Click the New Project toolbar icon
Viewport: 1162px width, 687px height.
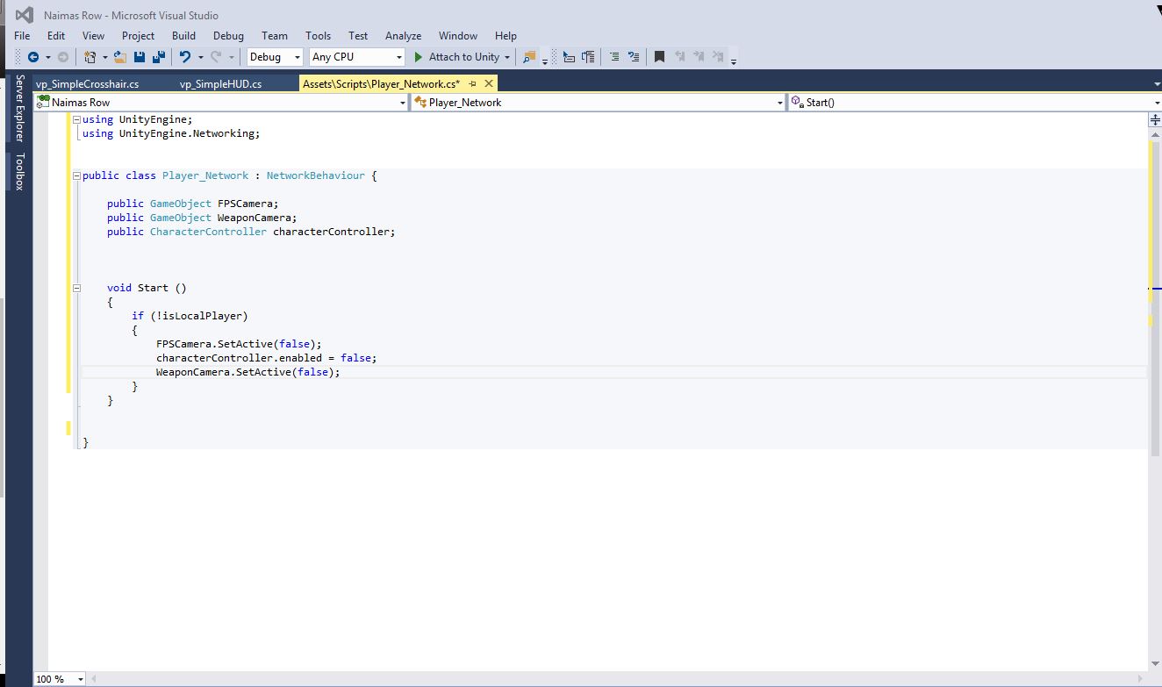tap(90, 57)
